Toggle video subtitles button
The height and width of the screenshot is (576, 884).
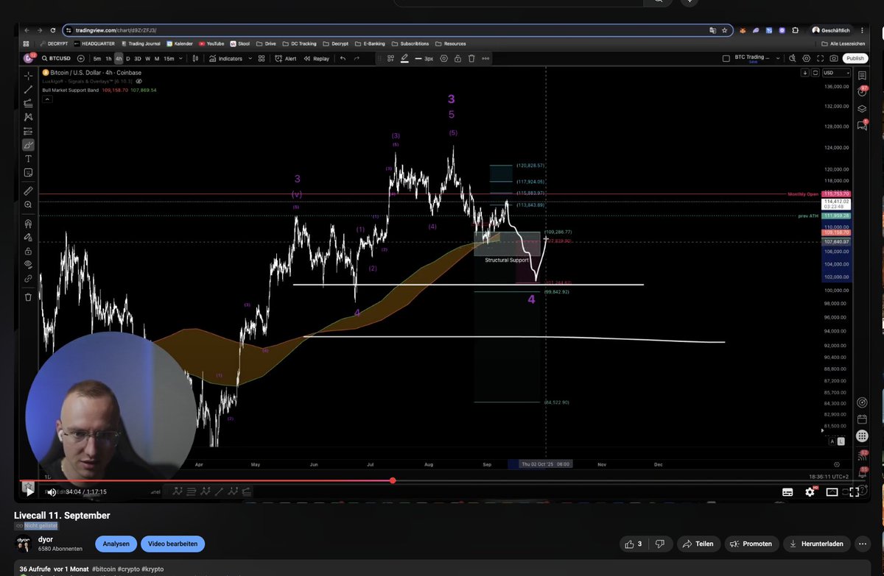click(x=787, y=491)
